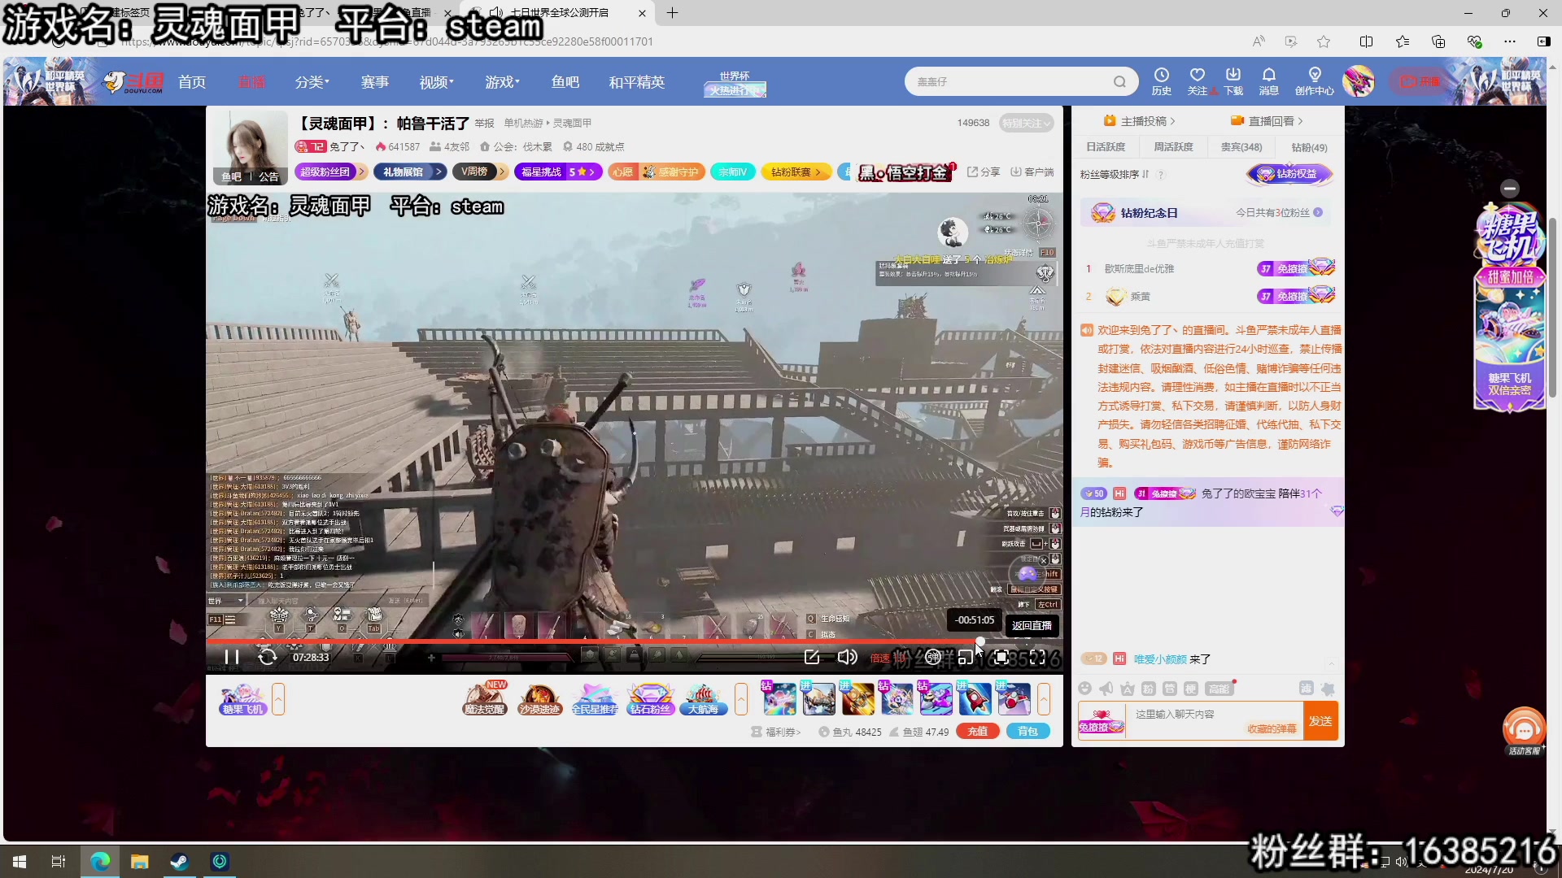
Task: Click 返回直播 return to live button
Action: pyautogui.click(x=1032, y=625)
